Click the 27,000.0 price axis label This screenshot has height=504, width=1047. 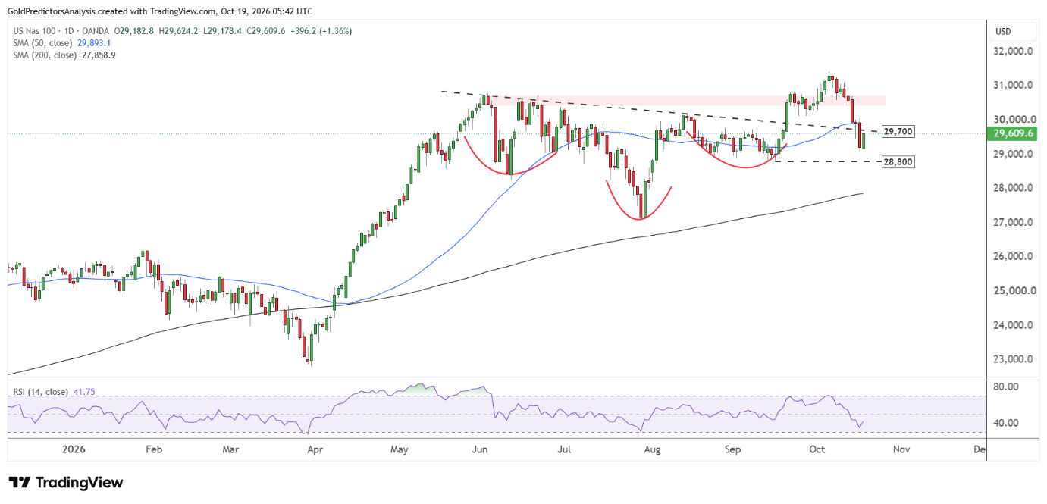(x=1014, y=222)
